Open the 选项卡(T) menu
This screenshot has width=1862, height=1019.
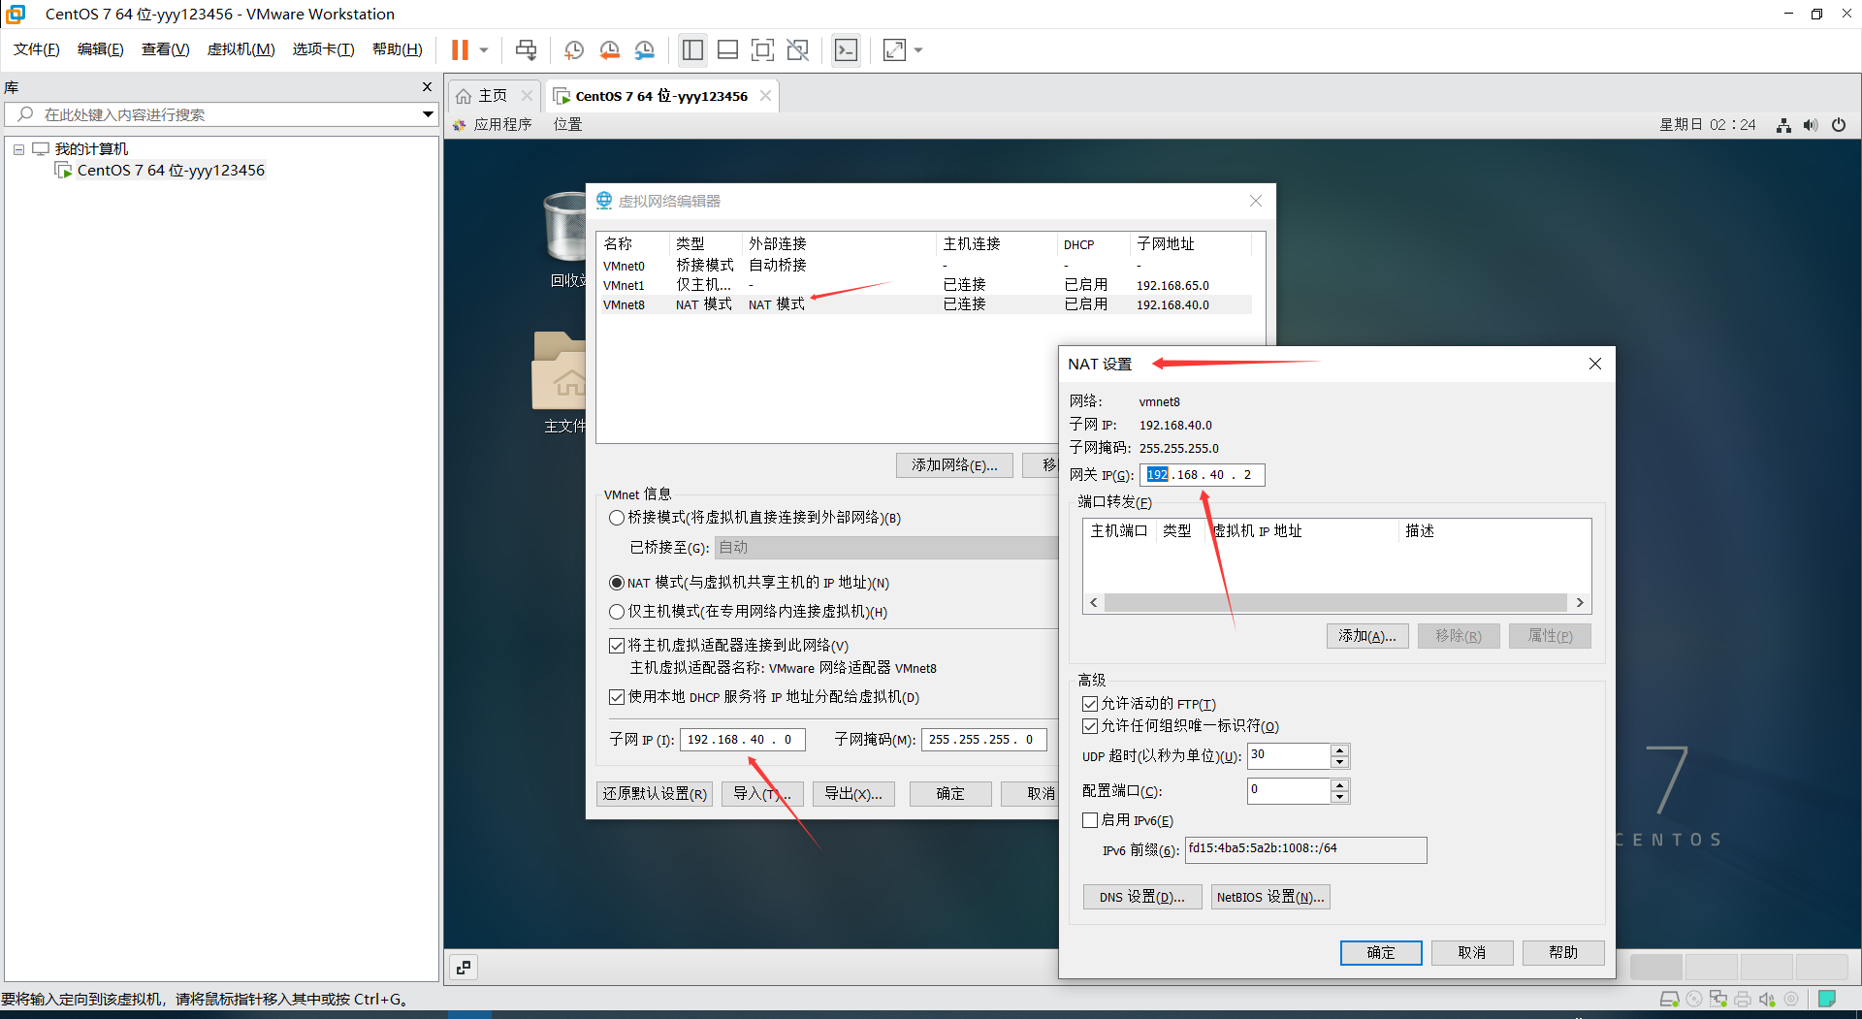[x=324, y=49]
